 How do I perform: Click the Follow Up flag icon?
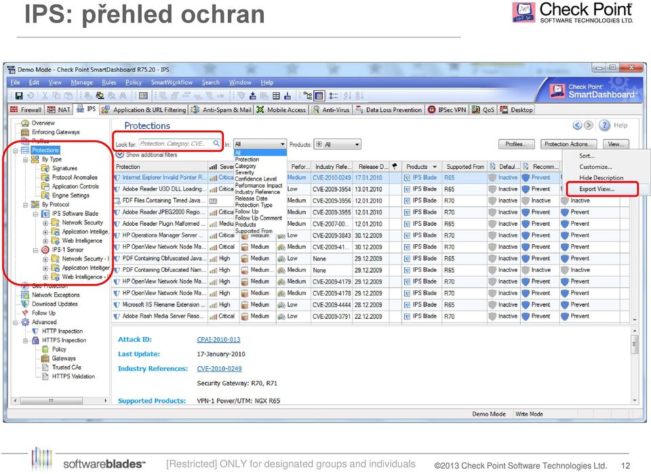(25, 313)
